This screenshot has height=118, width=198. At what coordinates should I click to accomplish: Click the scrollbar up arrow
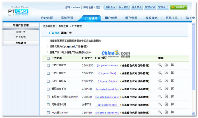click(193, 25)
